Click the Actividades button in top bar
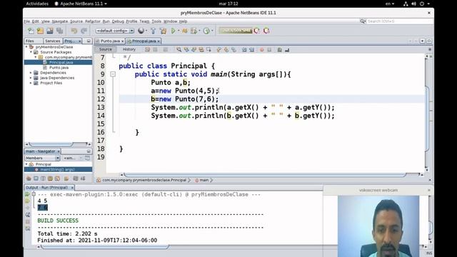 pos(37,4)
